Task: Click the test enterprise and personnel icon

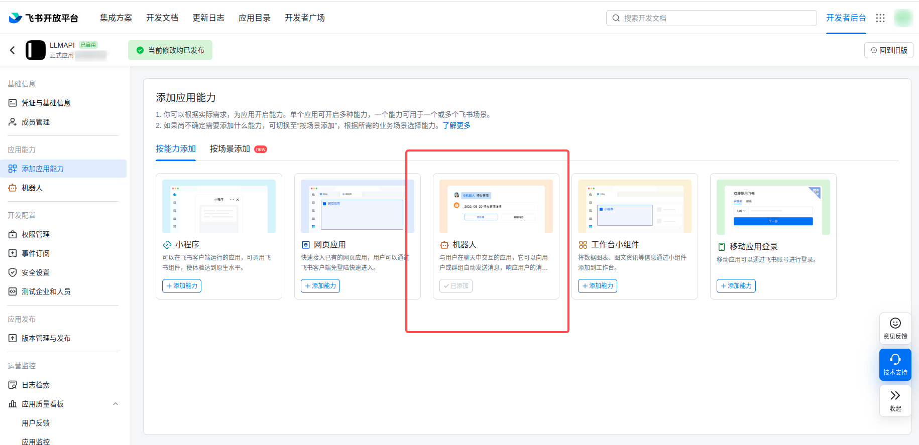Action: [x=13, y=291]
